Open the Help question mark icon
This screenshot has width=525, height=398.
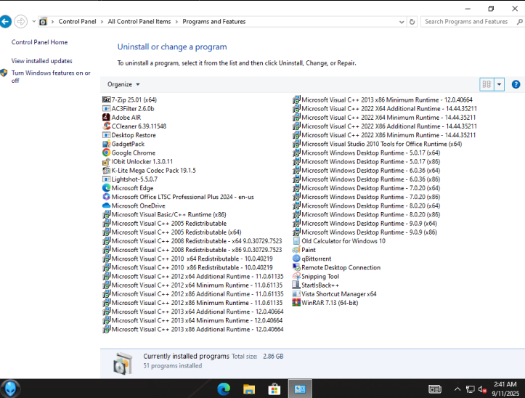[x=516, y=84]
